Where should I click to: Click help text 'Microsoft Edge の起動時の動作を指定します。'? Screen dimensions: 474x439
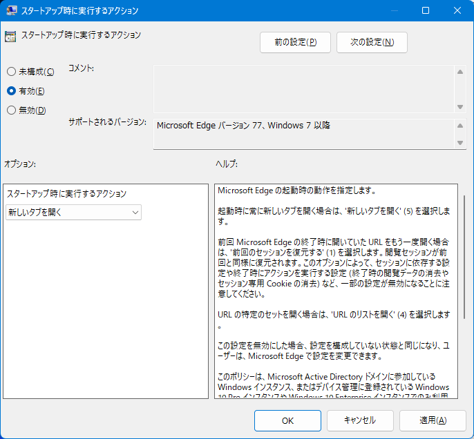tap(297, 191)
